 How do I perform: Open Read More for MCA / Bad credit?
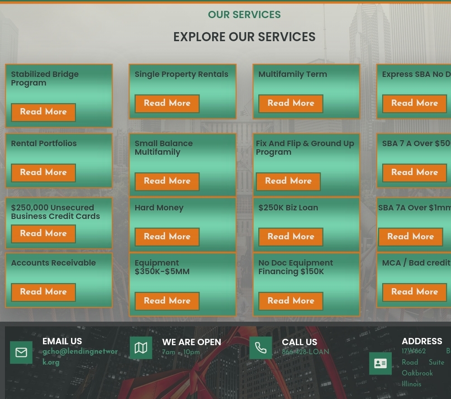click(414, 292)
